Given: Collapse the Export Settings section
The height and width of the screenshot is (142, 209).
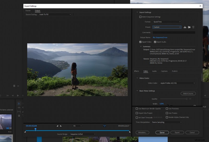Looking at the screenshot, I should 137,12.
